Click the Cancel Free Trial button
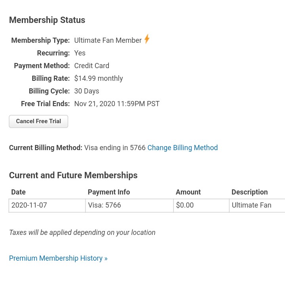Viewport: 285px width, 307px height. 38,121
